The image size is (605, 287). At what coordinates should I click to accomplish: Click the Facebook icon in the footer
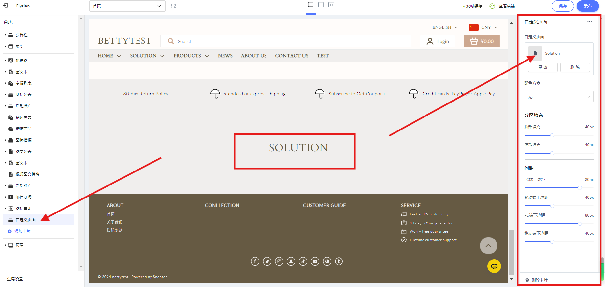255,261
